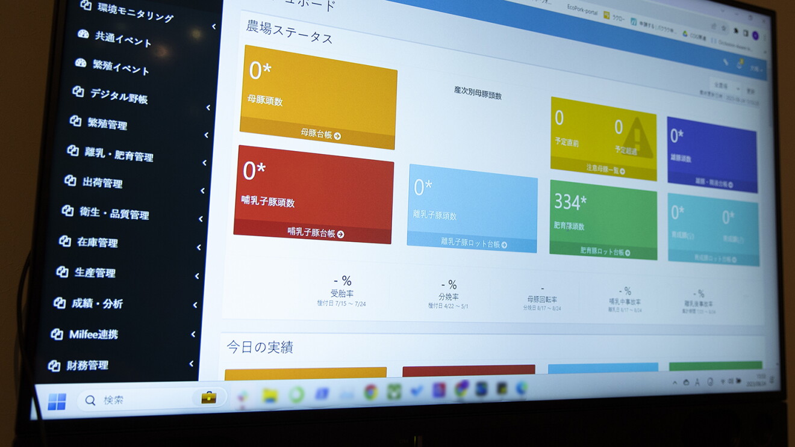Image resolution: width=795 pixels, height=447 pixels.
Task: Open 共通イベント in the sidebar
Action: point(114,38)
